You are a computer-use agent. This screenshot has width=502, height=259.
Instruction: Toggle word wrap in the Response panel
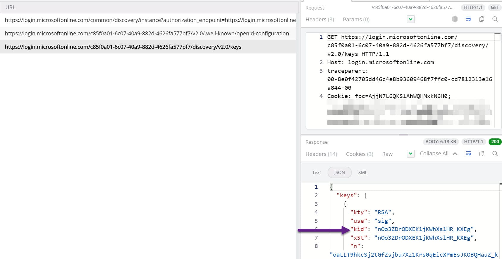pos(468,154)
